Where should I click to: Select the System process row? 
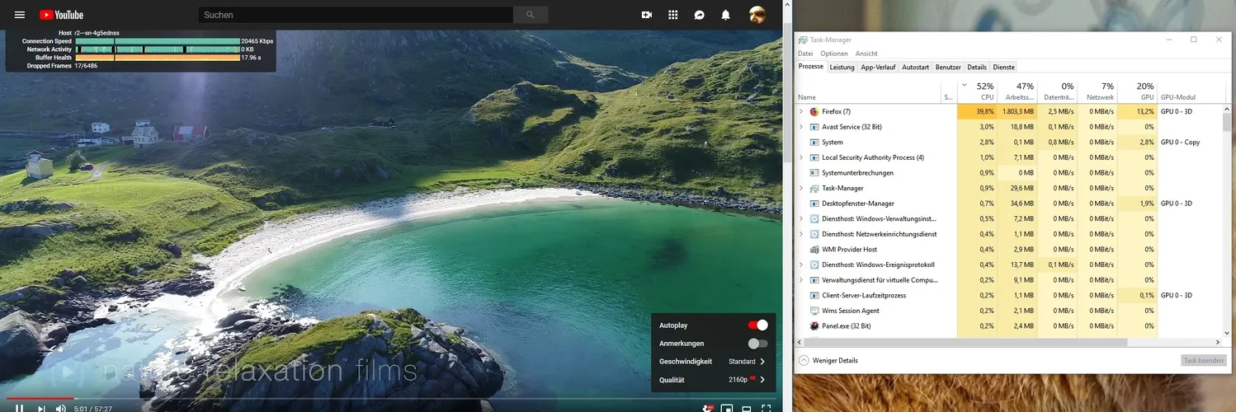1009,142
